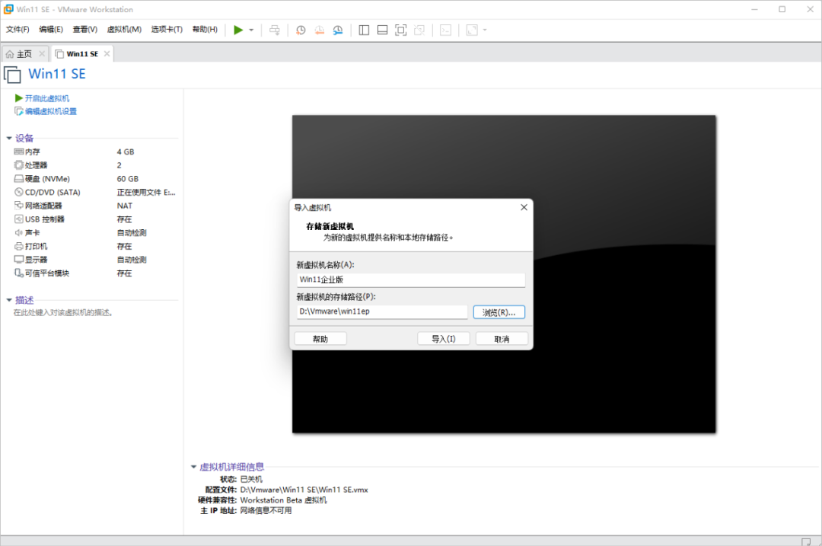The width and height of the screenshot is (822, 546).
Task: Click the 编辑虚拟机设置 link
Action: point(50,111)
